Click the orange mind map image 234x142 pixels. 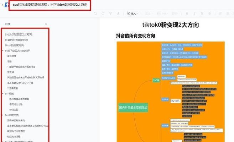click(171, 92)
